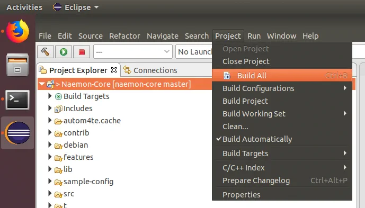Screen dimensions: 365x208
Task: Choose Prepare Changelog menu entry
Action: click(282, 180)
